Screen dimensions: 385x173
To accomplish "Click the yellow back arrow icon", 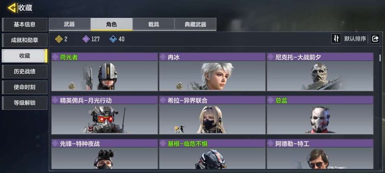I will coord(12,8).
